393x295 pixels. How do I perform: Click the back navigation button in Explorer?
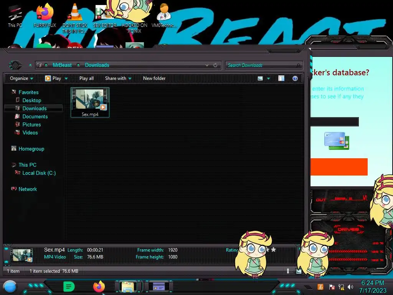15,65
